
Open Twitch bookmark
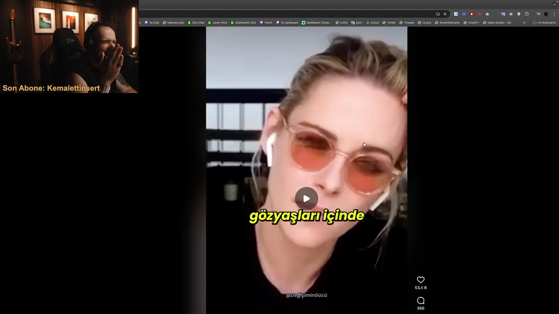coord(266,23)
